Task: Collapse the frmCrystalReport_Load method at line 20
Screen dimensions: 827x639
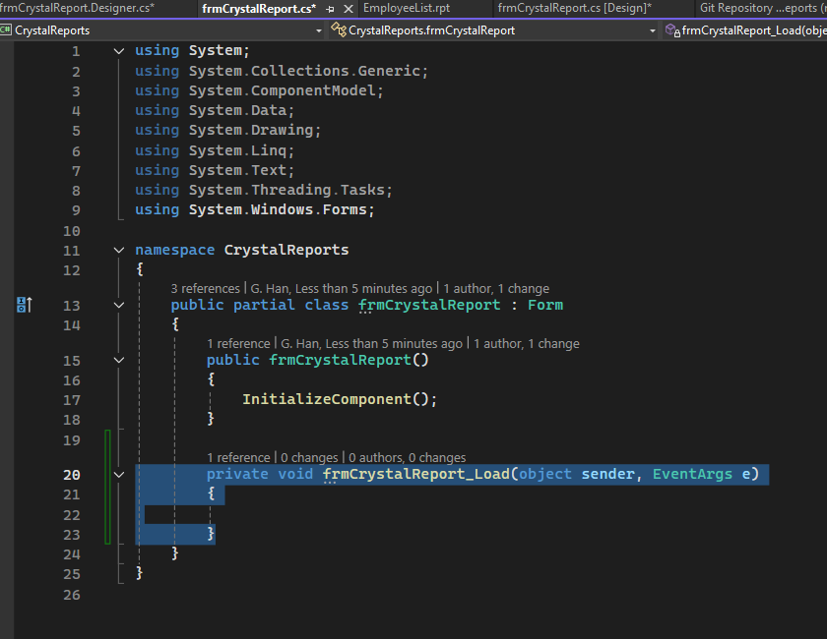Action: click(119, 475)
